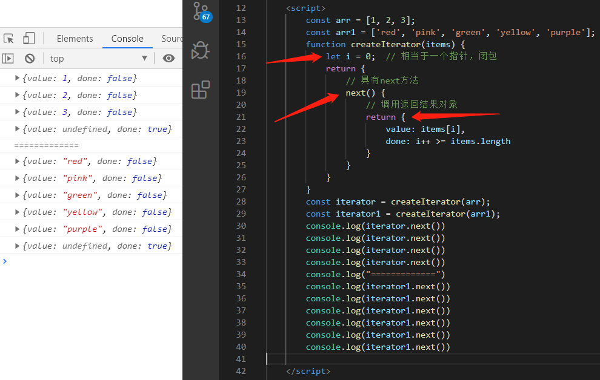Create a live expression with eye icon
Image resolution: width=600 pixels, height=380 pixels.
tap(168, 58)
